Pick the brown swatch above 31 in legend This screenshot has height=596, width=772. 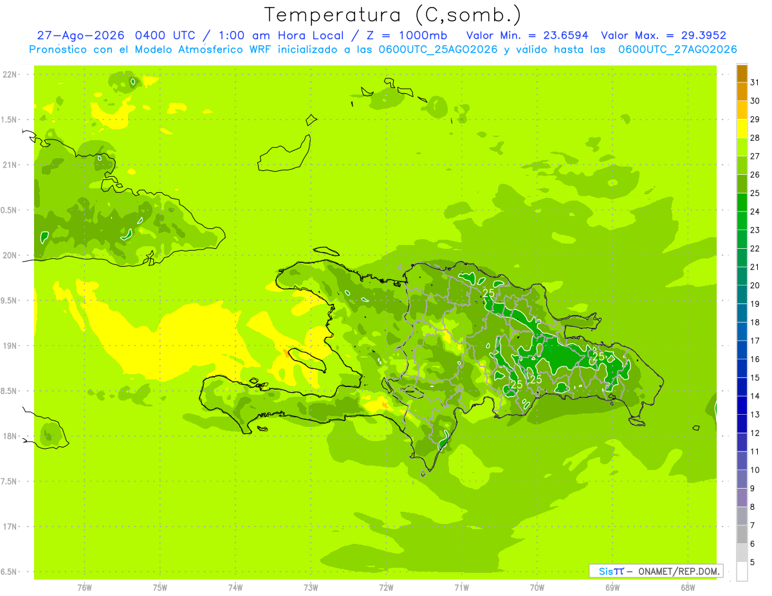(x=742, y=73)
